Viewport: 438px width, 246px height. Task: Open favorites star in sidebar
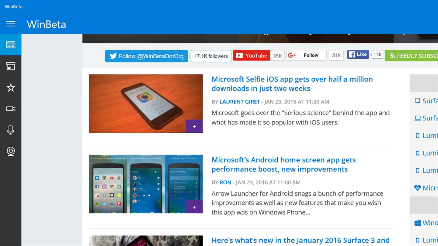[11, 87]
